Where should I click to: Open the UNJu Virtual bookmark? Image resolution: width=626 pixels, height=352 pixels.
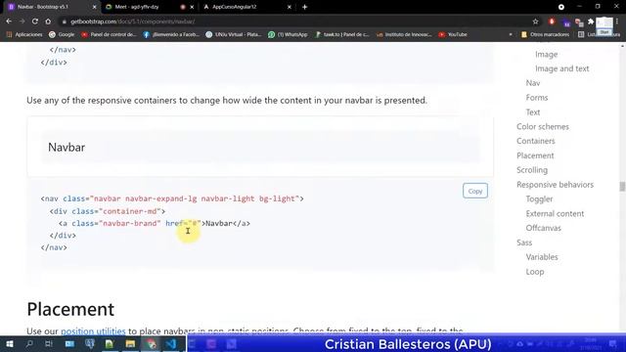pyautogui.click(x=233, y=35)
